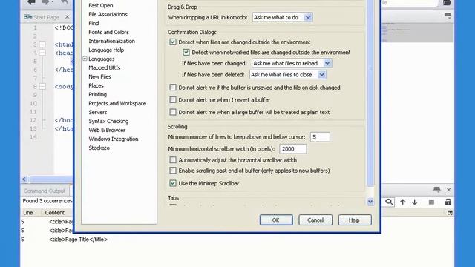Select Fast Open category
Image resolution: width=475 pixels, height=267 pixels.
tap(101, 5)
